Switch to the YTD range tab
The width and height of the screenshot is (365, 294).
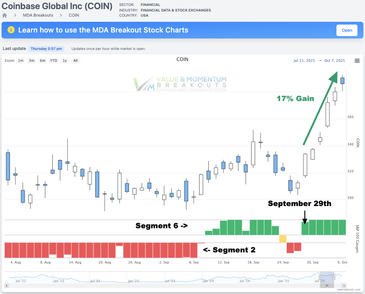point(53,61)
